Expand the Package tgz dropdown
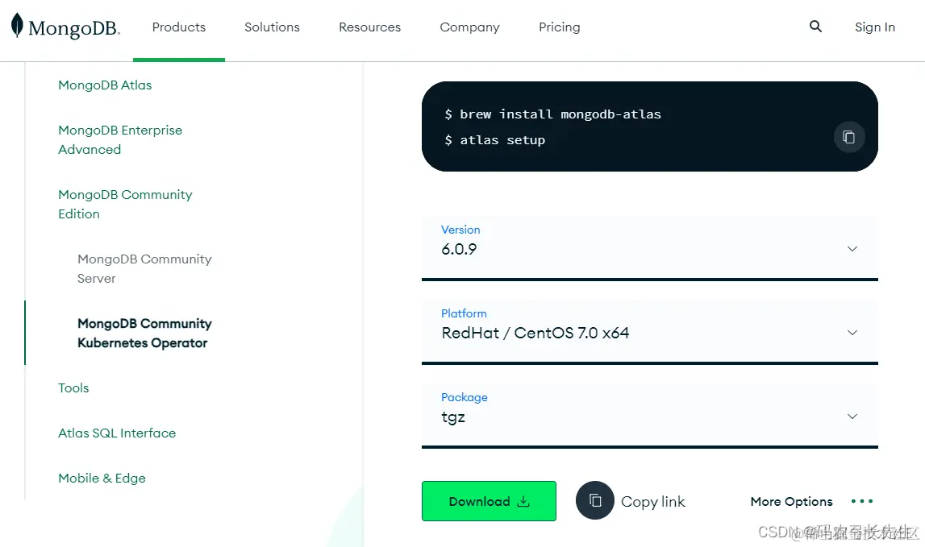Viewport: 925px width, 547px height. [649, 416]
